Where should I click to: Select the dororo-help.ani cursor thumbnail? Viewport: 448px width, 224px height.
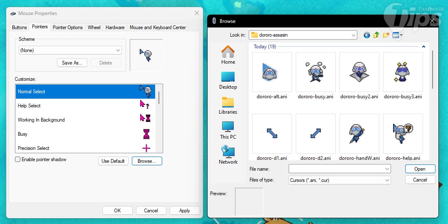(x=403, y=134)
